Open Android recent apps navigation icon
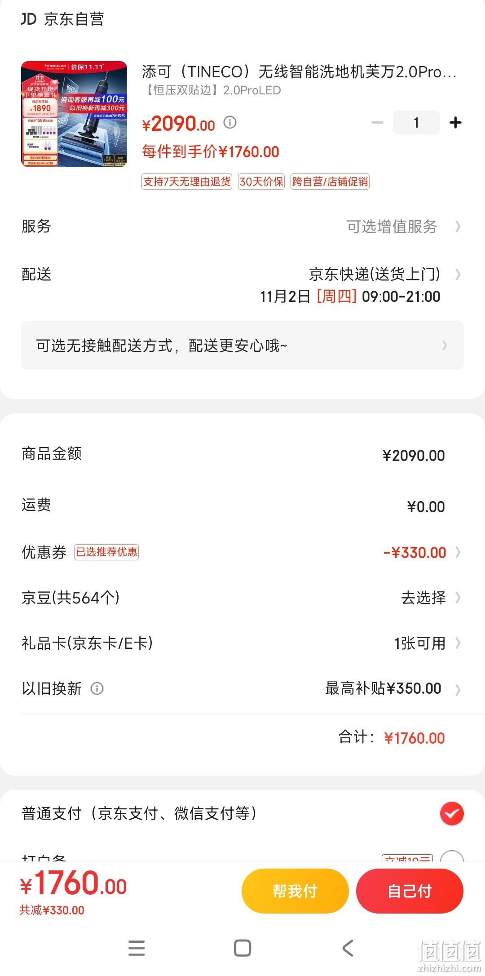 click(137, 948)
